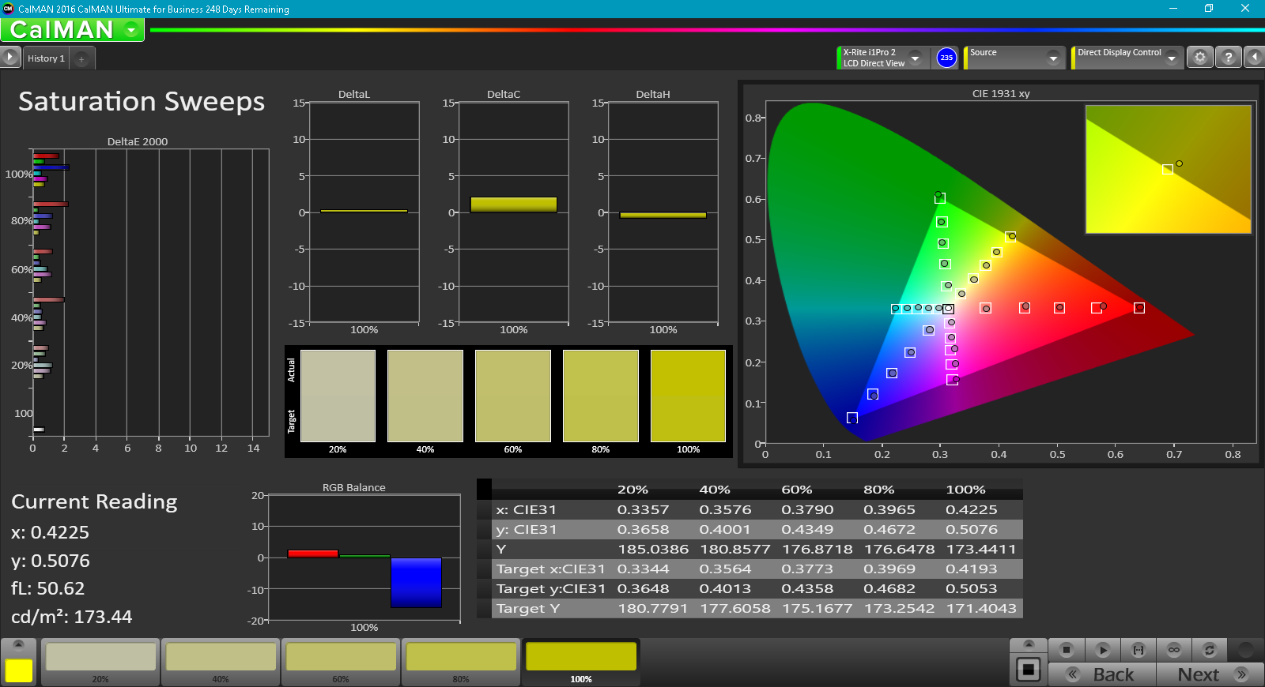Toggle the left panel play-arrow button
Screen dimensions: 1265x687
pyautogui.click(x=10, y=58)
